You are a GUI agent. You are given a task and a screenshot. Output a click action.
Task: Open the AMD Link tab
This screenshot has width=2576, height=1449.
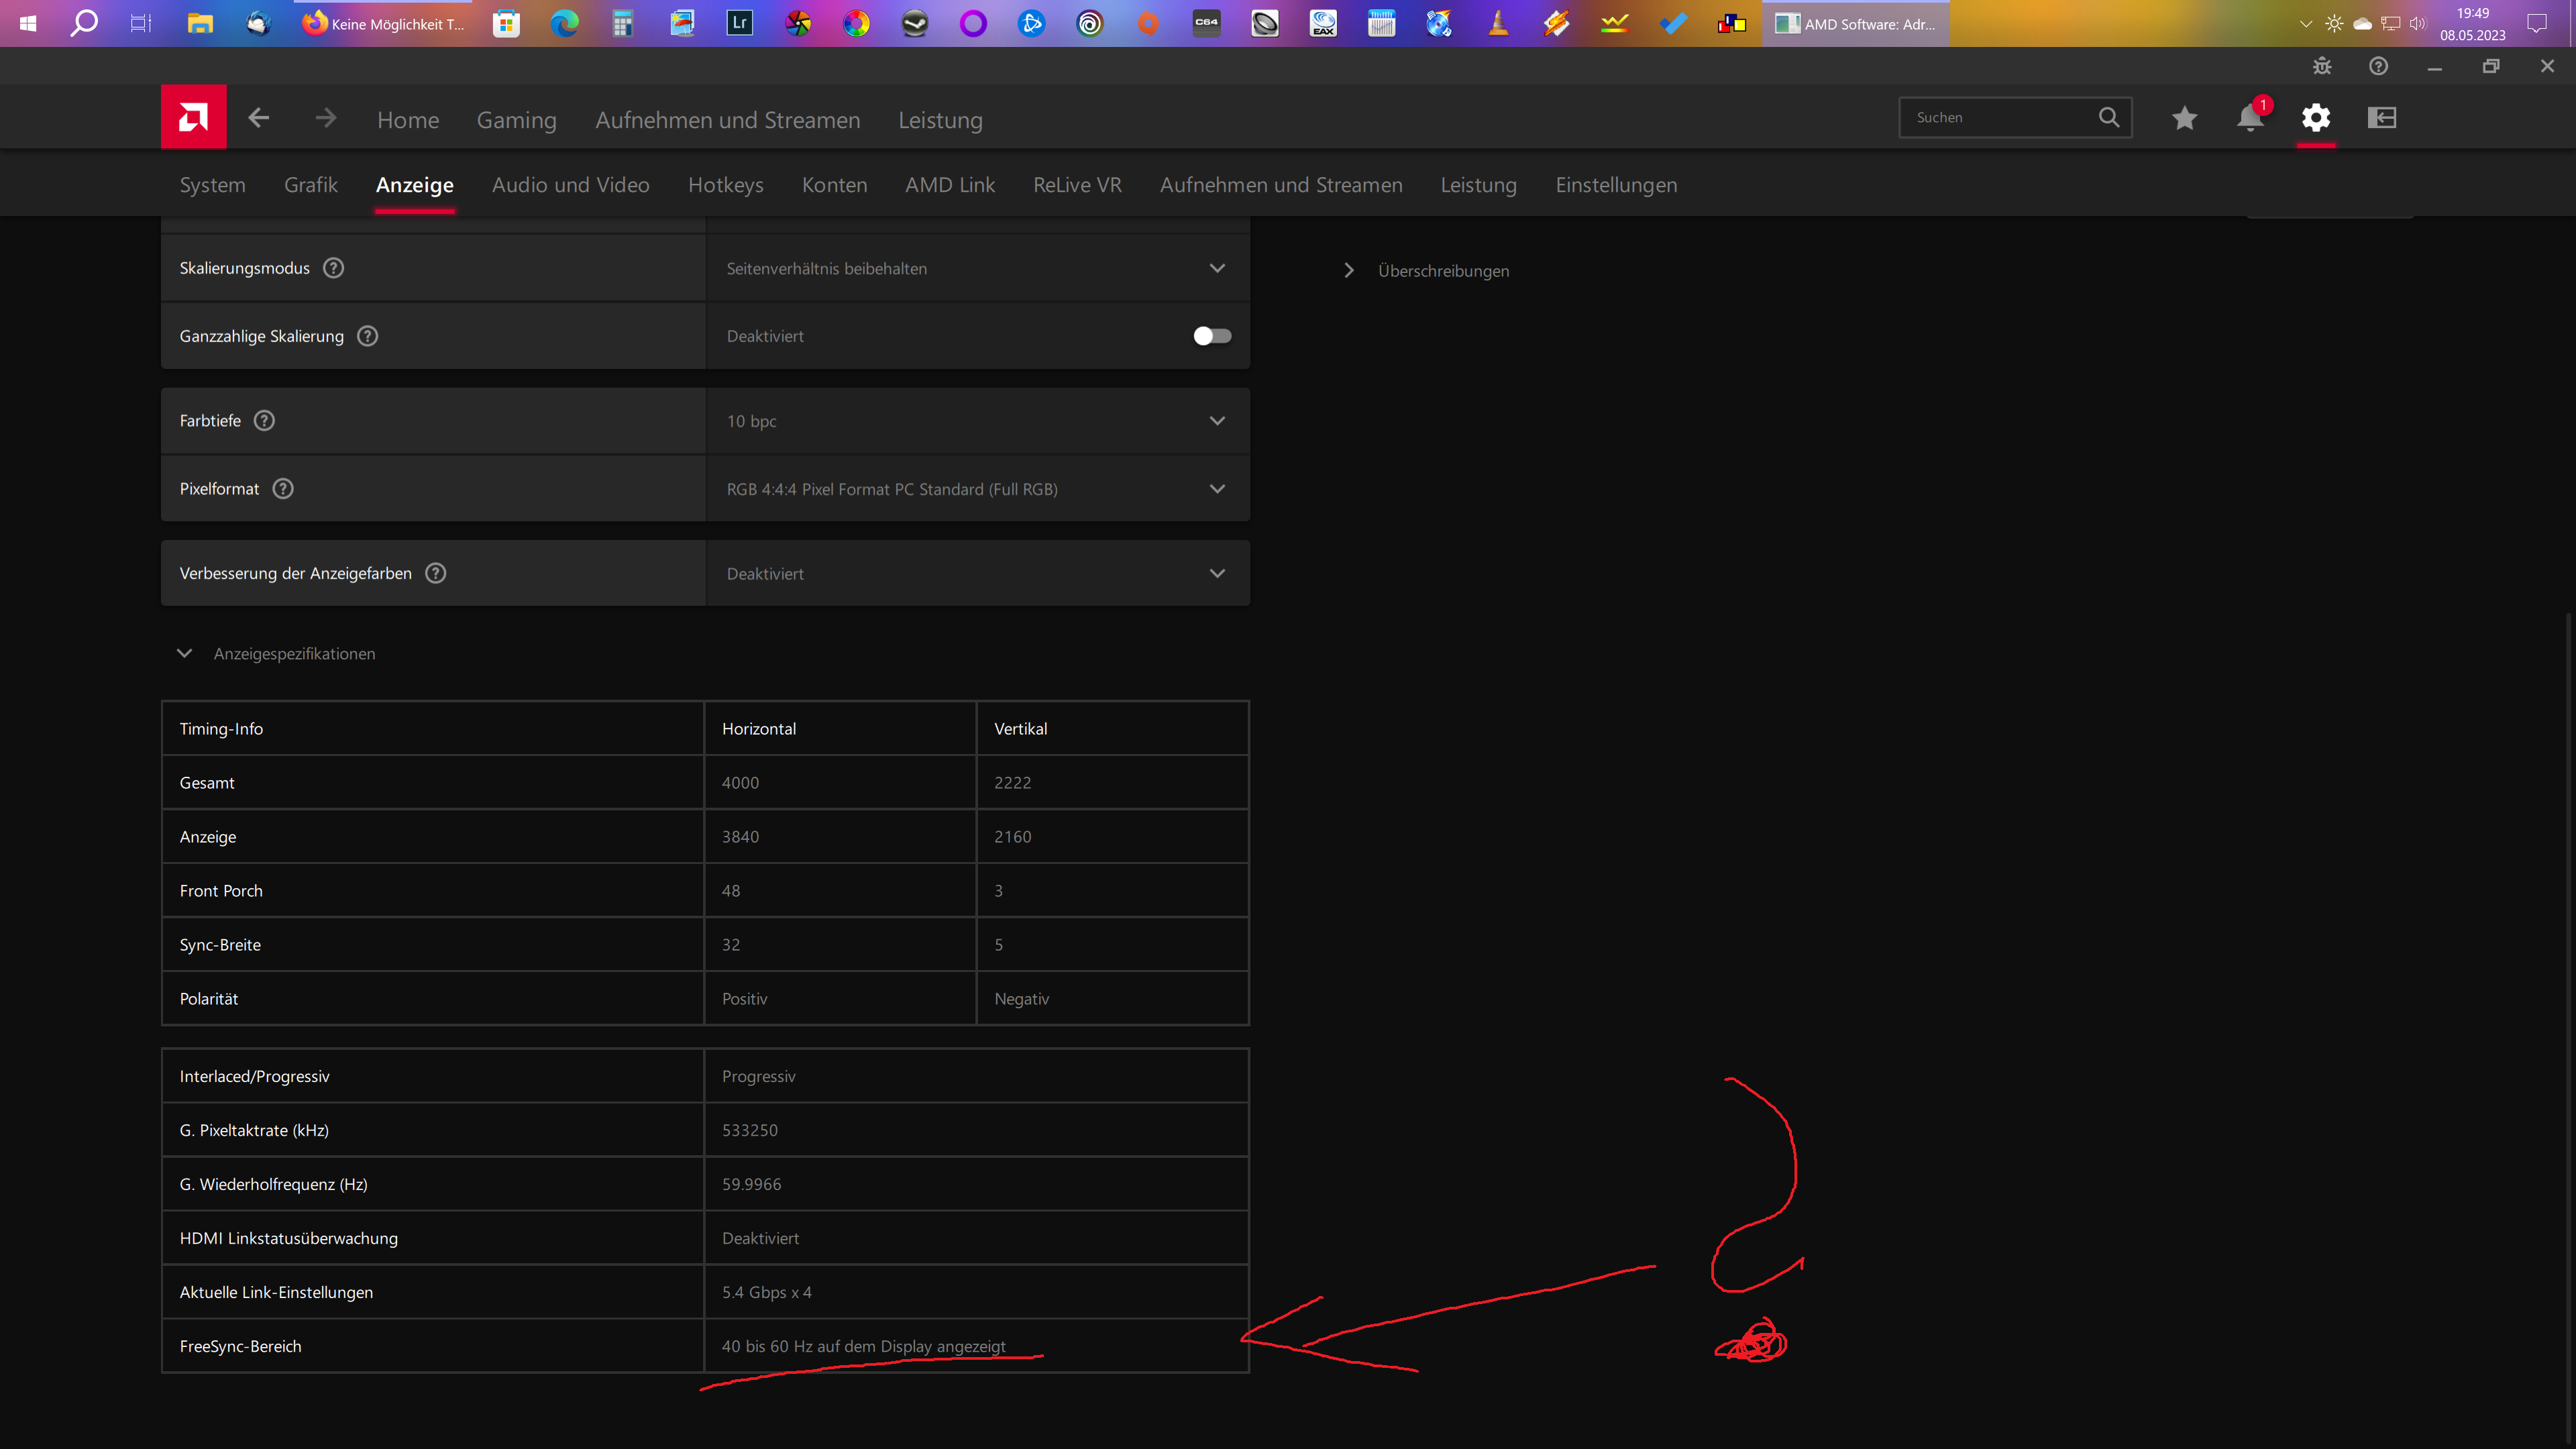pyautogui.click(x=949, y=184)
